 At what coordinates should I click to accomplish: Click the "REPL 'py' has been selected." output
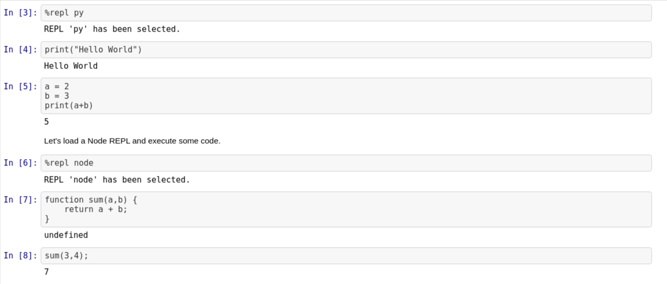point(112,29)
